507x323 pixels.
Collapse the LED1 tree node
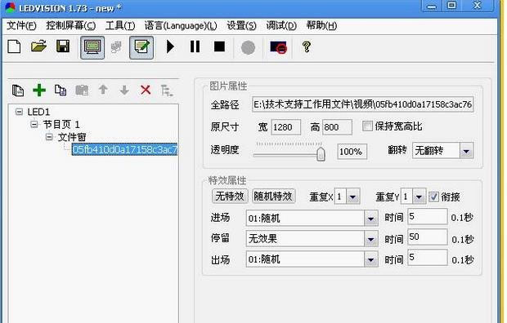(20, 112)
